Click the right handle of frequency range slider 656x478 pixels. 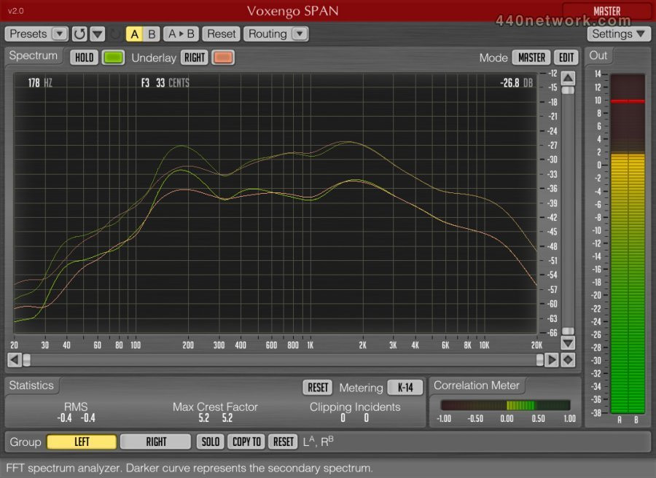[x=539, y=360]
